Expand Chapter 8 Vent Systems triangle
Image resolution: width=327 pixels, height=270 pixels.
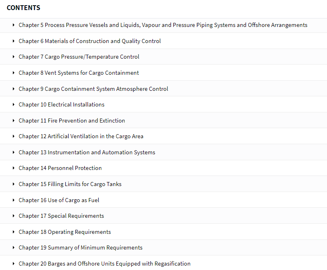point(14,73)
